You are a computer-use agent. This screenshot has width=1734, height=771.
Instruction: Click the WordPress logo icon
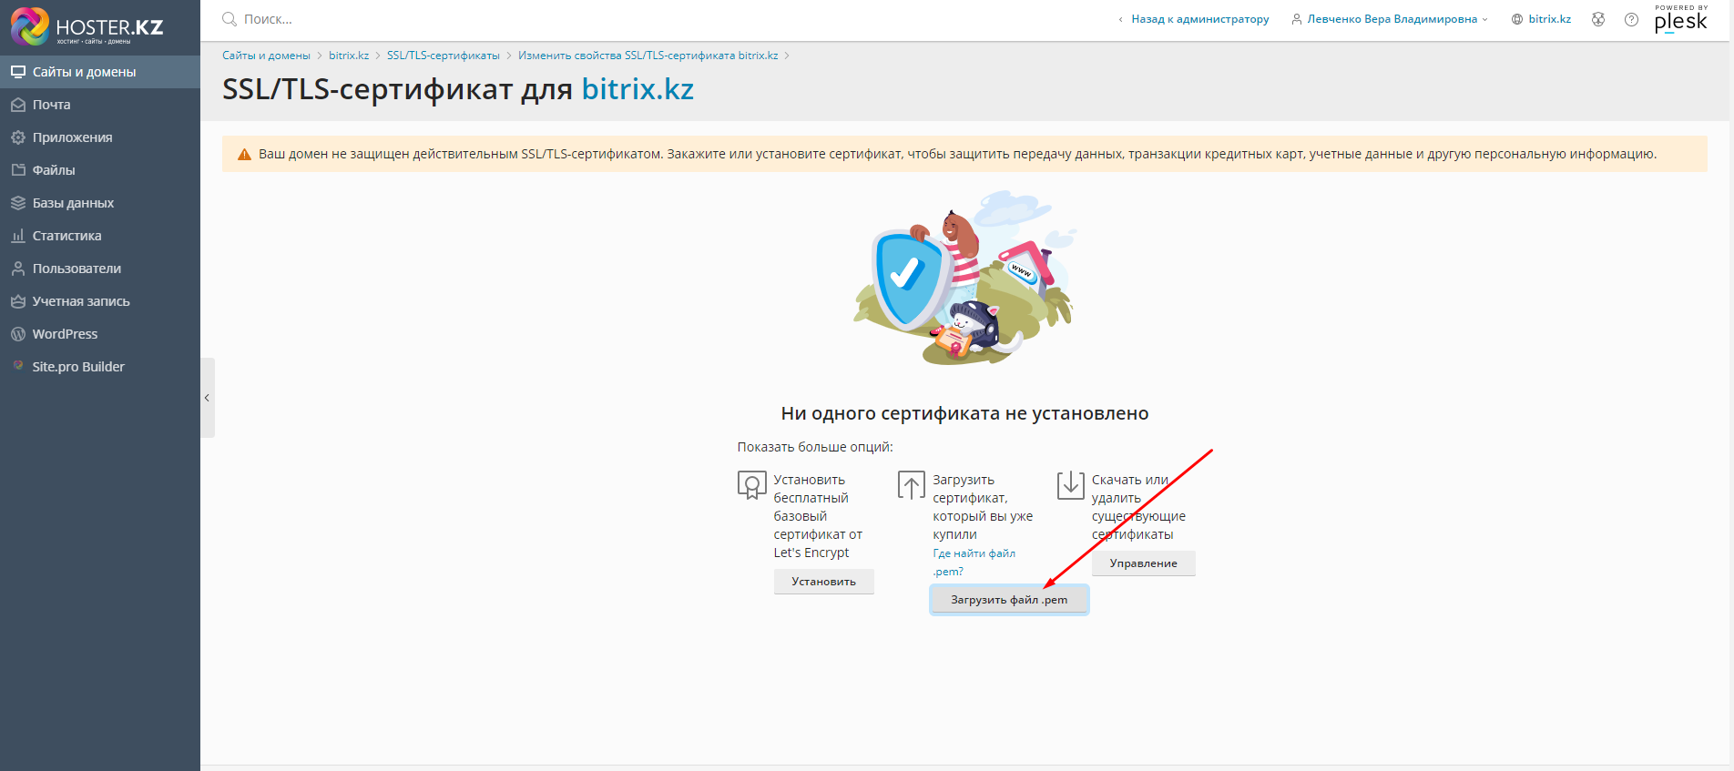(18, 334)
